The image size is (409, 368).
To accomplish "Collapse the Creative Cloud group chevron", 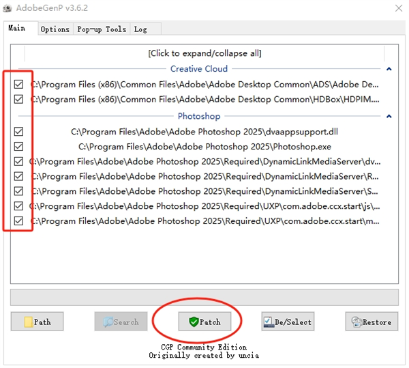I will pos(389,69).
